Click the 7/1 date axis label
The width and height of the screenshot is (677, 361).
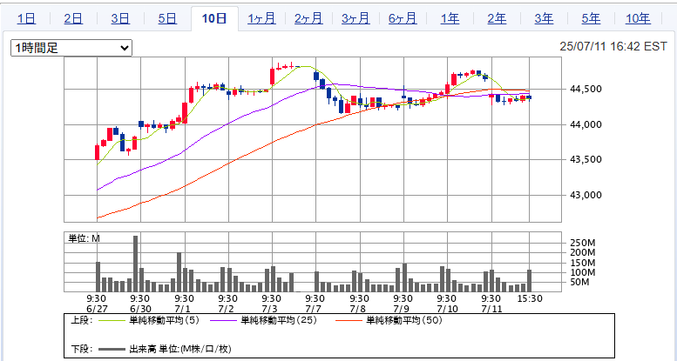(x=185, y=310)
